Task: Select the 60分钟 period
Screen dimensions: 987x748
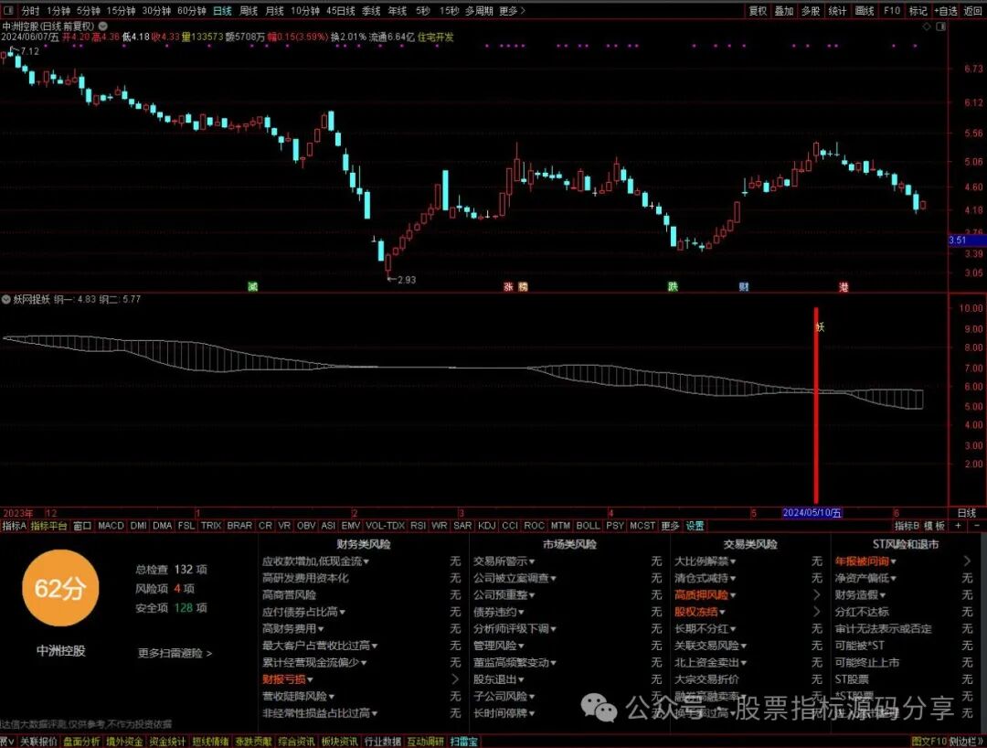Action: pos(191,11)
